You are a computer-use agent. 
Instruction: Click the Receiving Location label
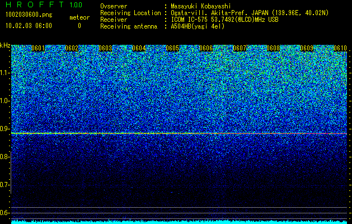point(130,13)
